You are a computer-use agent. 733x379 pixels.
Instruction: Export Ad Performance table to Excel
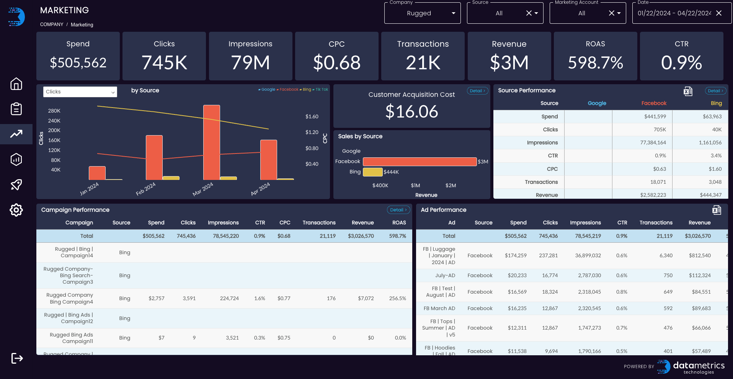[717, 210]
